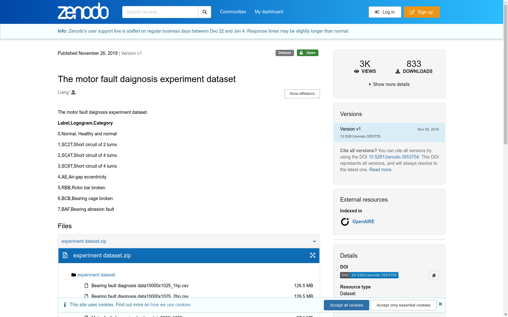Open the Communities menu item
The image size is (508, 317).
point(233,12)
